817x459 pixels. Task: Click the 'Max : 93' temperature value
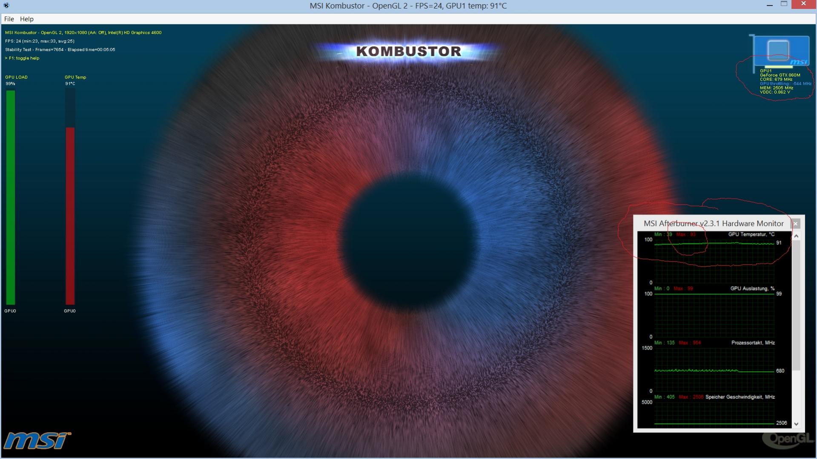pyautogui.click(x=686, y=234)
